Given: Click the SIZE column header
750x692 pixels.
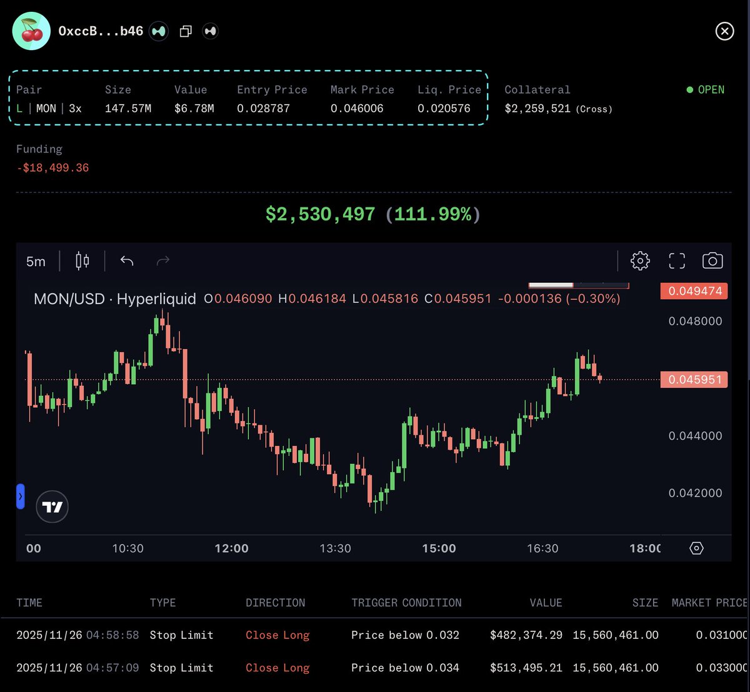Looking at the screenshot, I should (x=645, y=603).
